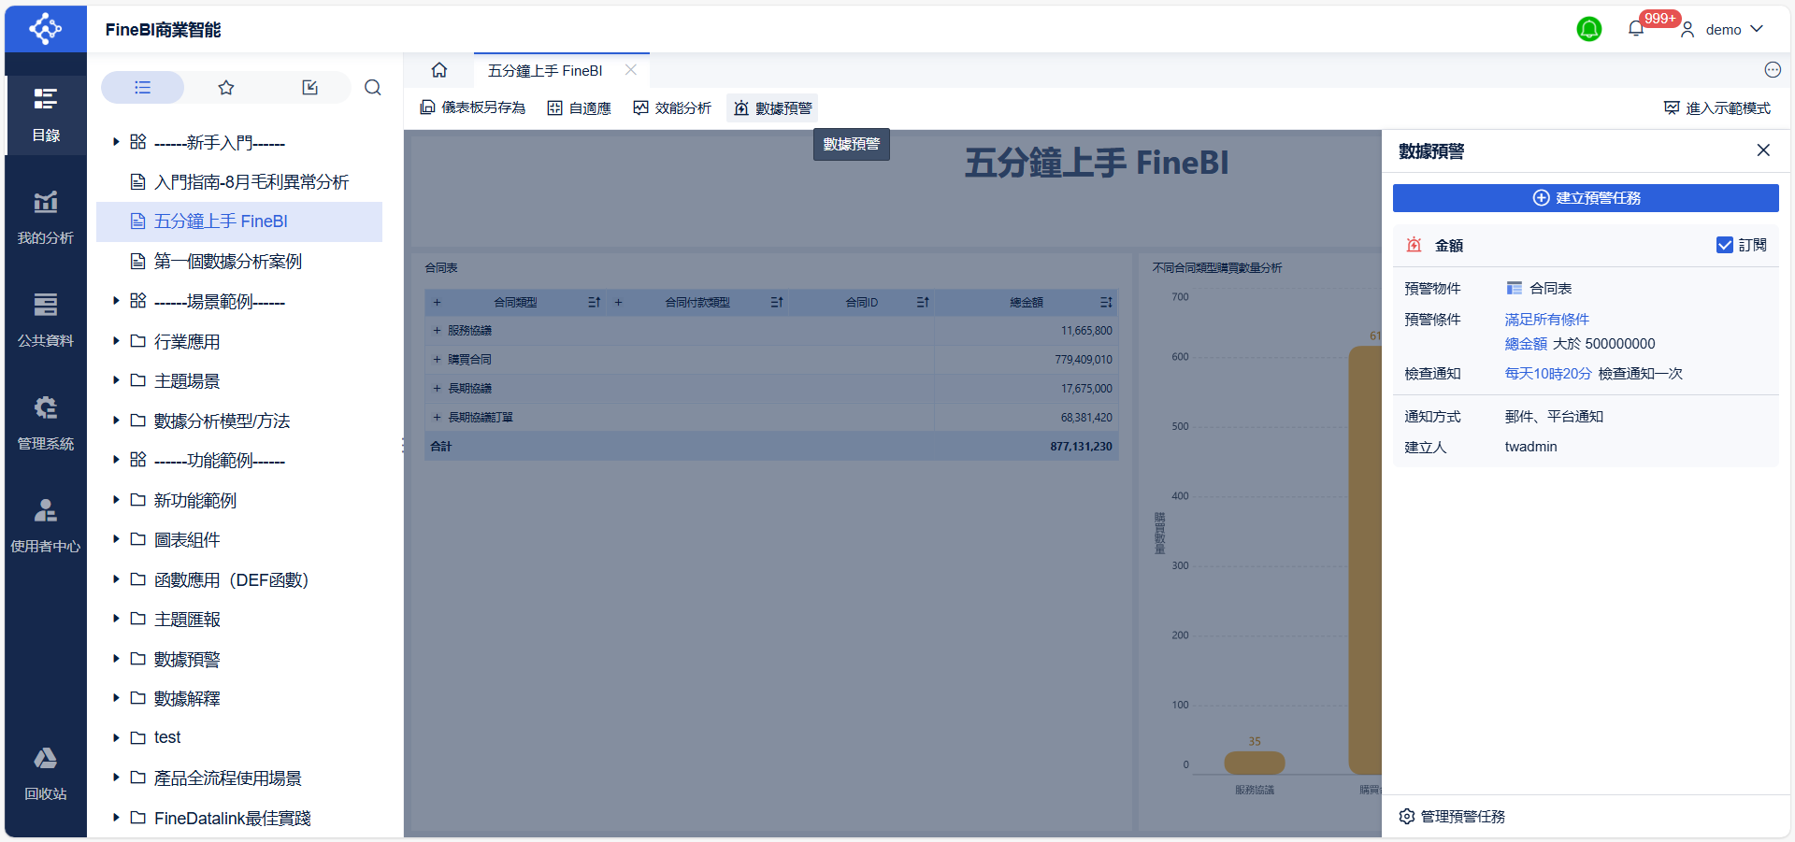Click the notification bell icon

tap(1635, 29)
